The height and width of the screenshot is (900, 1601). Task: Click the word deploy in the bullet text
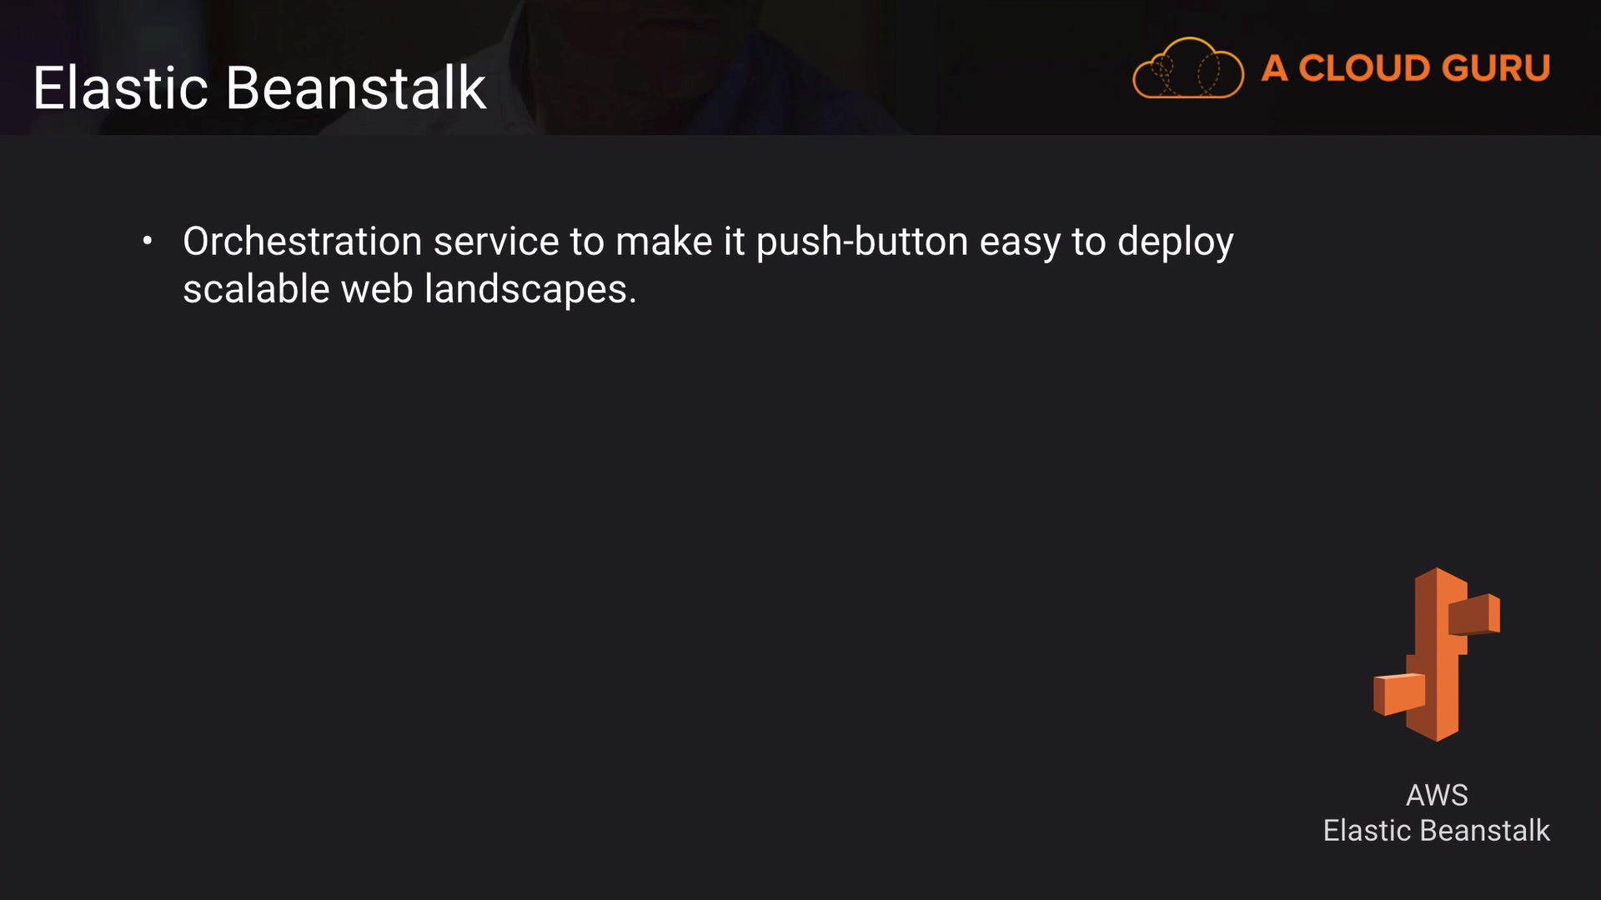[1175, 243]
